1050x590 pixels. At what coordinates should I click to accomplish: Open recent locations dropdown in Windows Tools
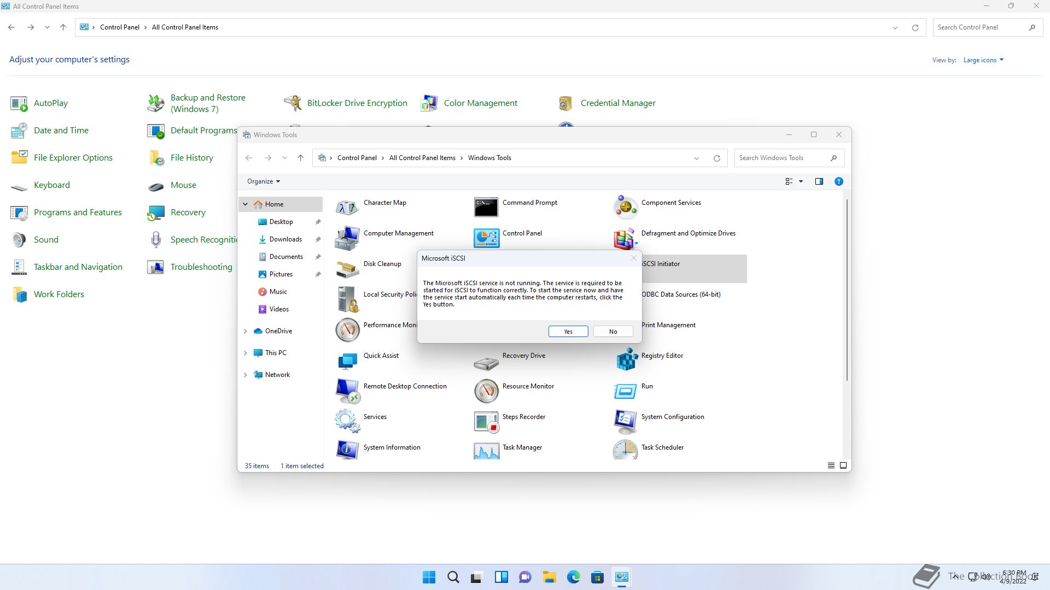pyautogui.click(x=284, y=158)
